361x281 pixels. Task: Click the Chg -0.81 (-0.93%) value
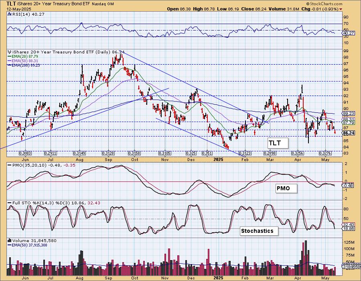pyautogui.click(x=320, y=9)
